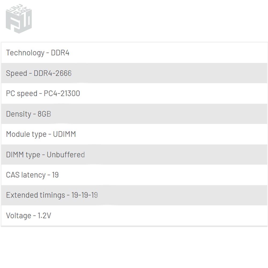Click the 'CAS latency' label text
The width and height of the screenshot is (268, 268).
26,175
